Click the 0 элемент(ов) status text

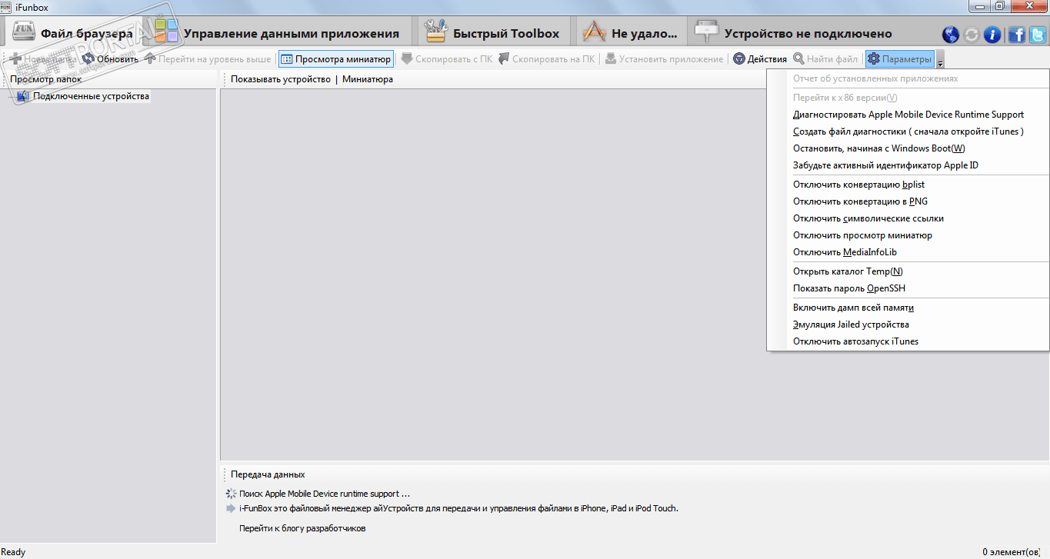click(x=1012, y=552)
